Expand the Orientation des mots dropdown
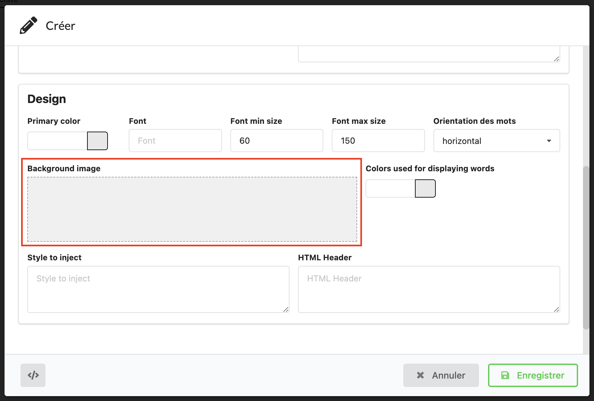 [x=496, y=141]
